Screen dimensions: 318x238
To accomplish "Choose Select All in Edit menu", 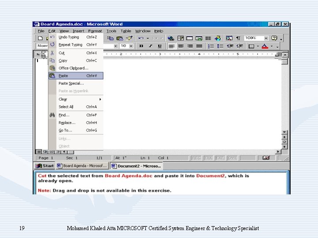I will tap(76, 107).
